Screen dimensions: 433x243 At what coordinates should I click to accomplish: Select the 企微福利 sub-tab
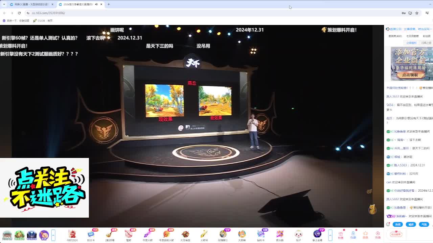(x=411, y=43)
